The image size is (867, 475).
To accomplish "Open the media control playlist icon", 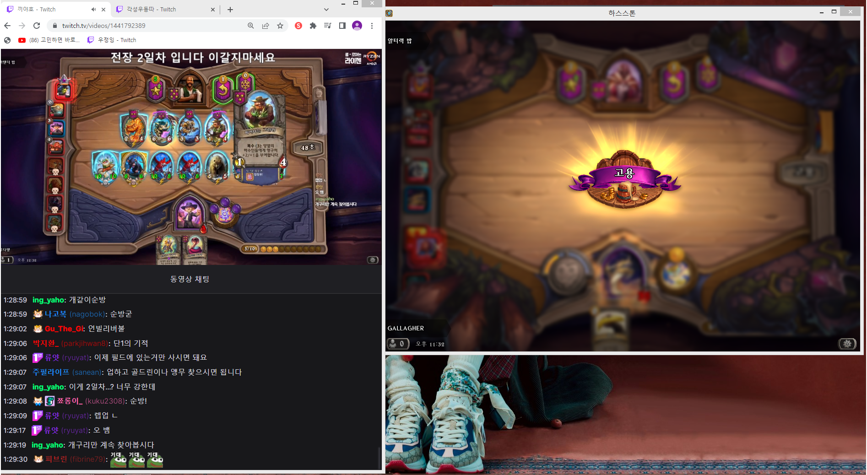I will (x=328, y=26).
